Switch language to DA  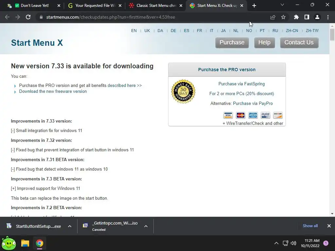(160, 30)
